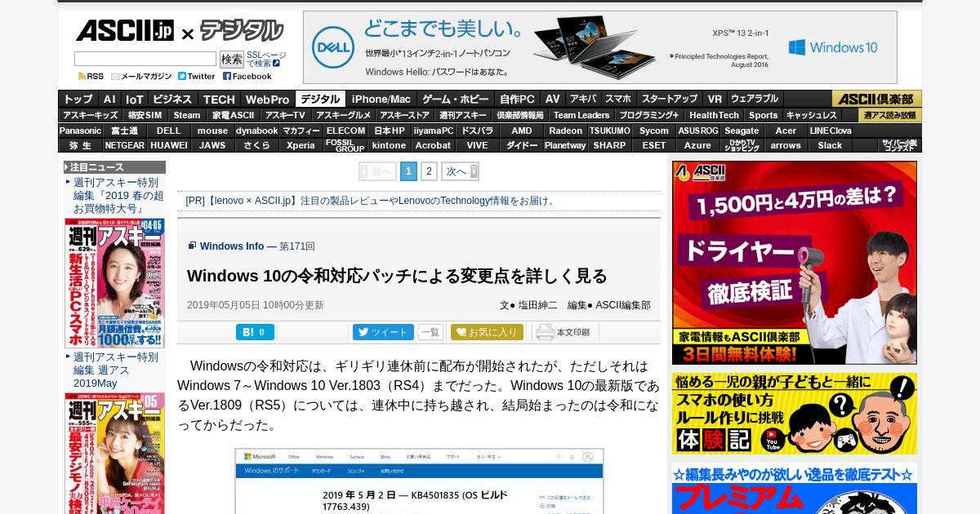
Task: Open the ウェアラブル navigation tab
Action: 755,99
